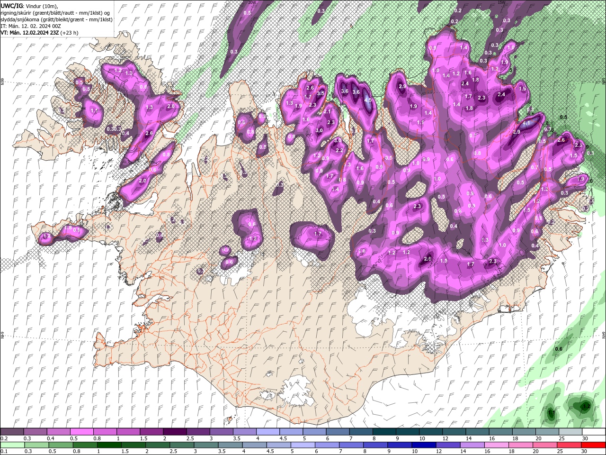The height and width of the screenshot is (455, 606).
Task: Click the snow legend swatch labeled 0.2
Action: [x=12, y=432]
